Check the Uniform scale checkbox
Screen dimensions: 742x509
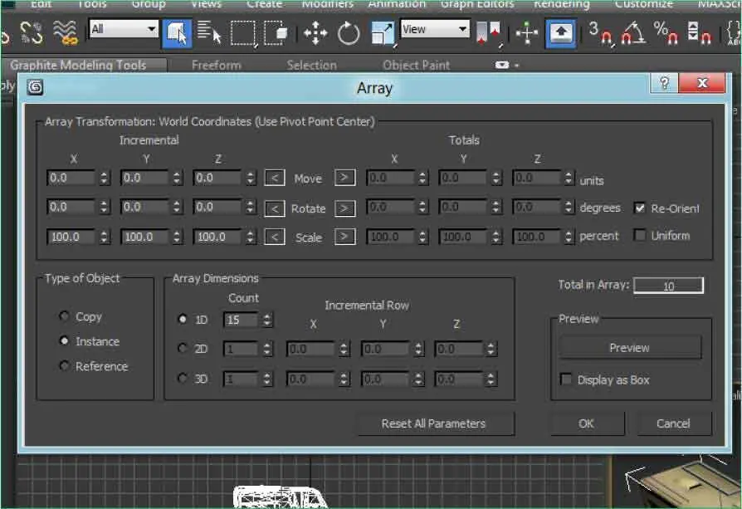[640, 236]
